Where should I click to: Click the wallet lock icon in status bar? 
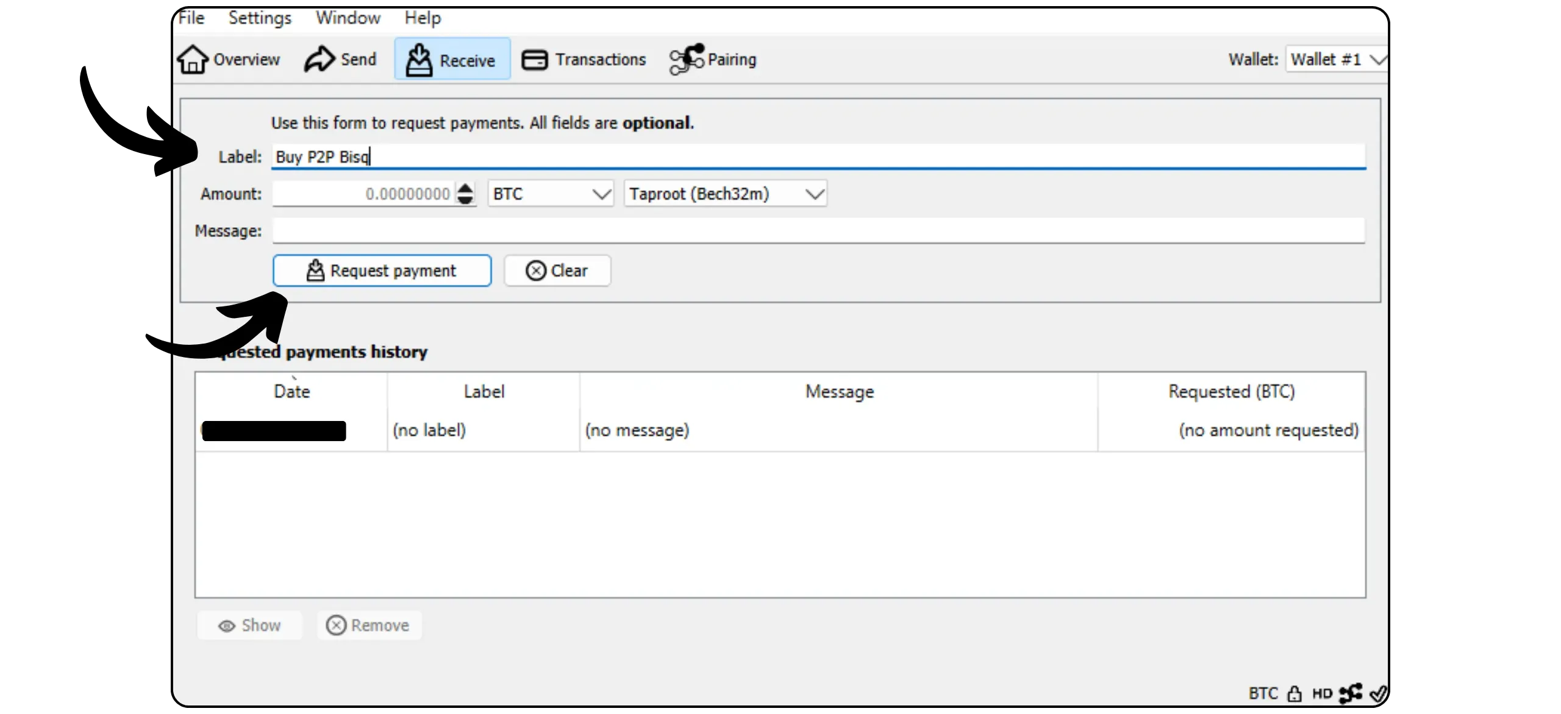pos(1294,694)
